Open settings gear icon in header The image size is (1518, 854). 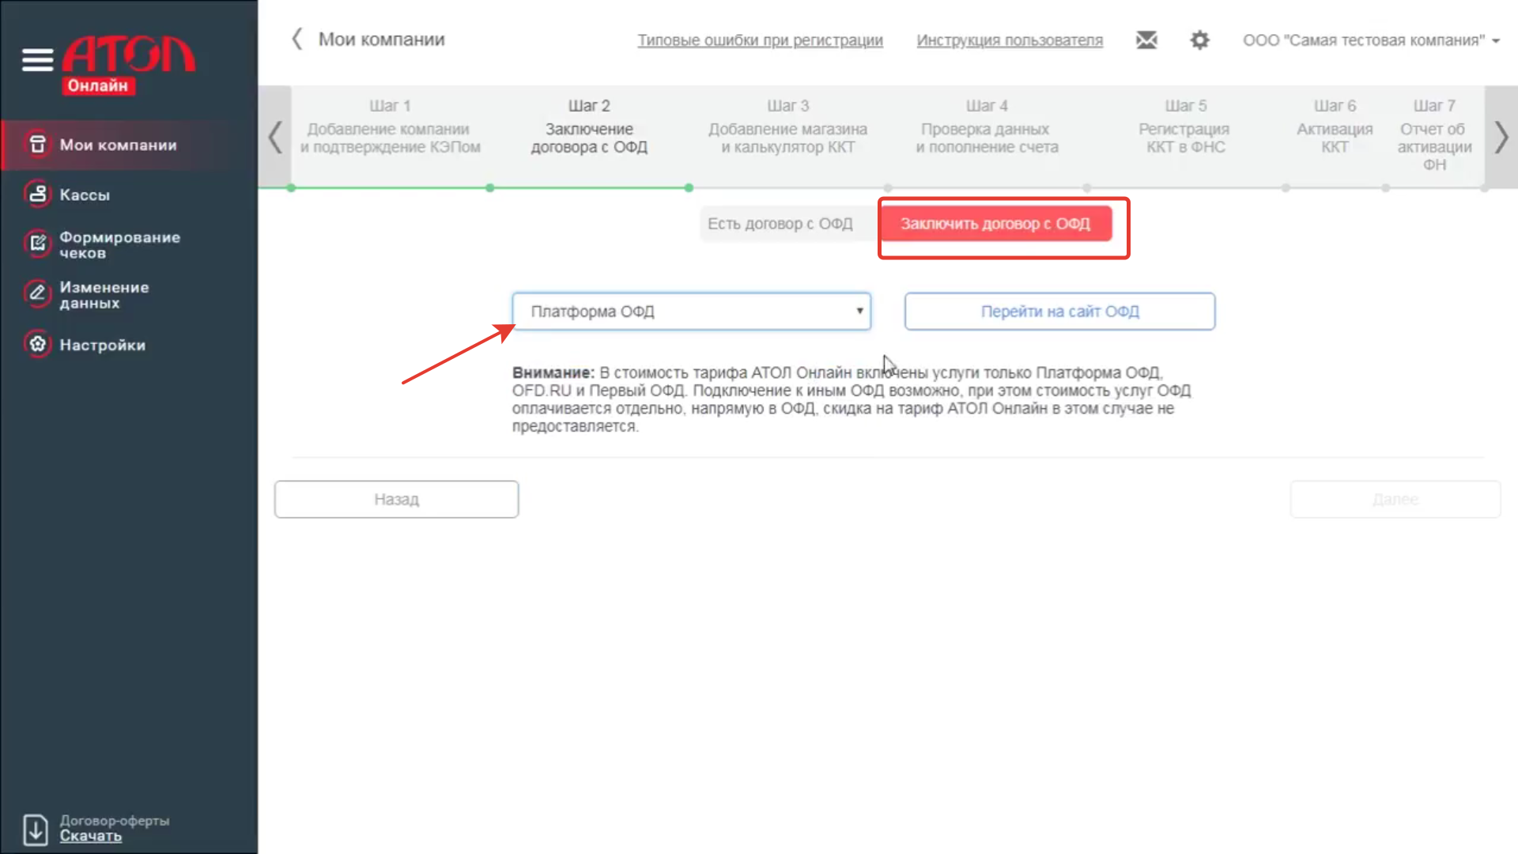[x=1199, y=40]
